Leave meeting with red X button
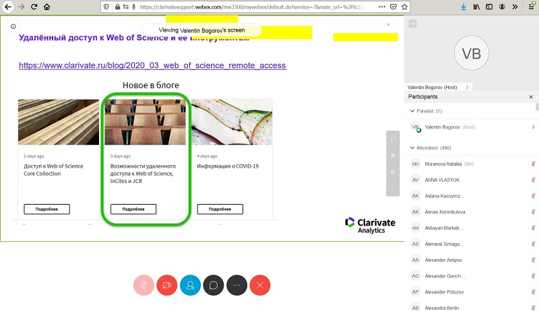Screen dimensions: 539x311 260,285
